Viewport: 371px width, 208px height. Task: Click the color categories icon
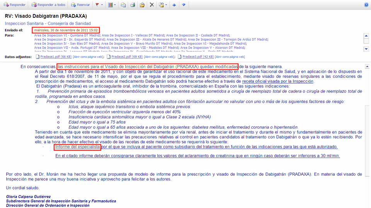110,5
